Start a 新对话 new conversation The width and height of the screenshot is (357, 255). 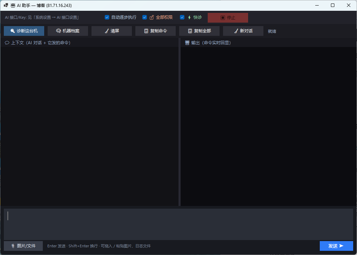243,31
